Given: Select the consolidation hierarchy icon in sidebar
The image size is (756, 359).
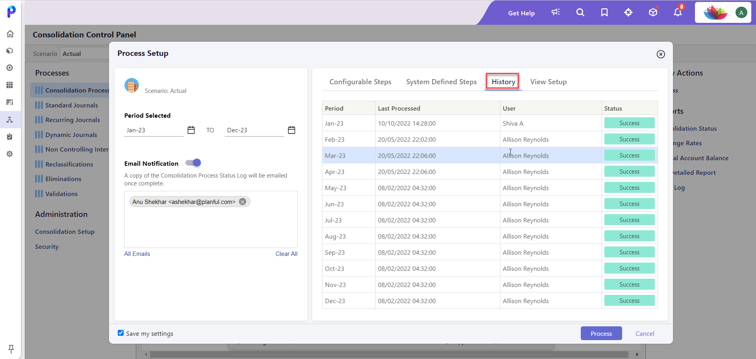Looking at the screenshot, I should (x=10, y=120).
